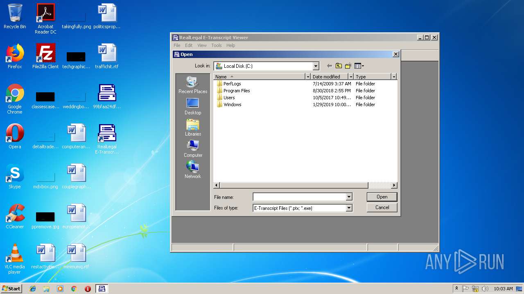Open the View menu
Viewport: 524px width, 294px height.
pos(202,45)
